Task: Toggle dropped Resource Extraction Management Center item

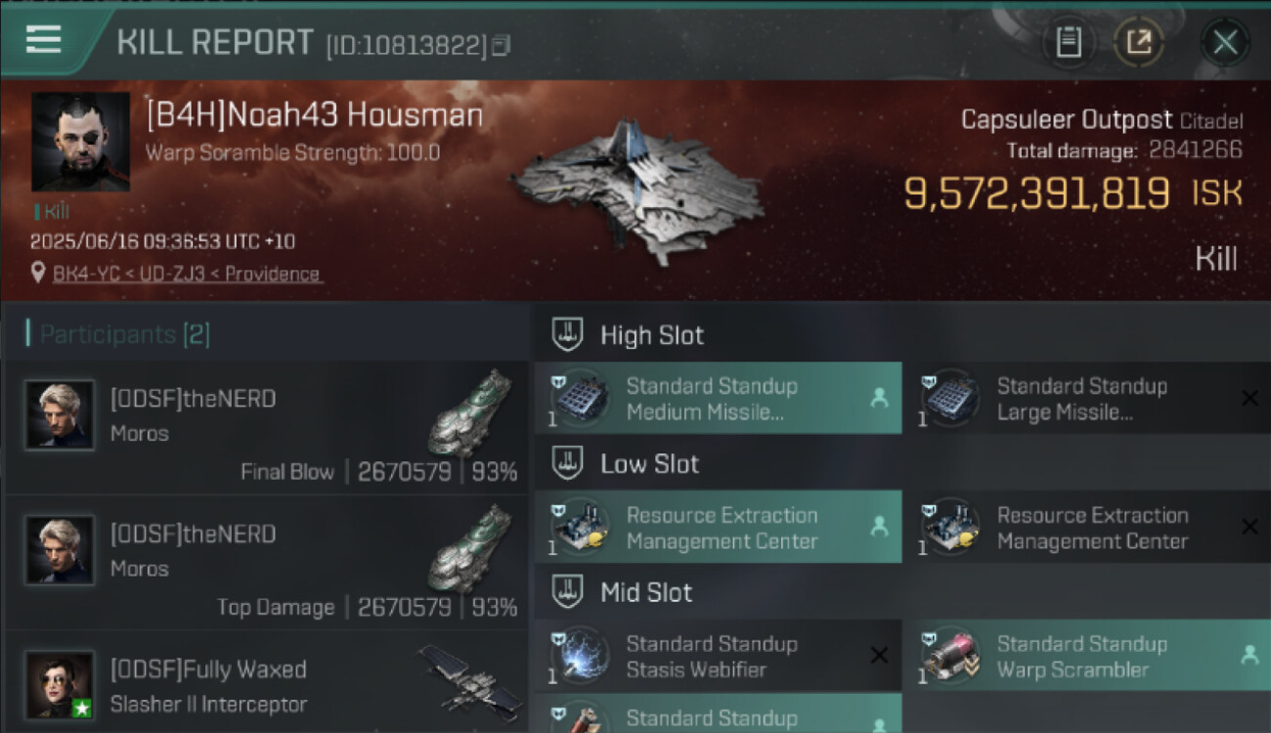Action: coord(719,528)
